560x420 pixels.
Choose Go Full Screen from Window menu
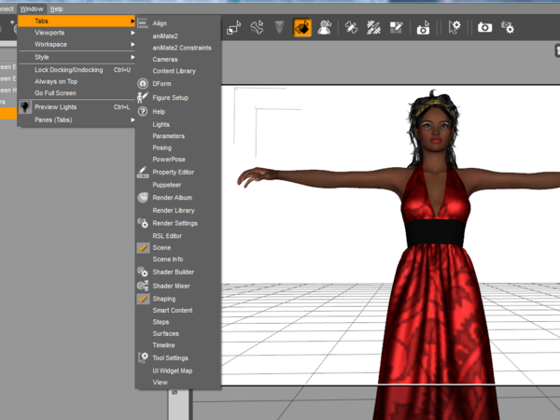pos(77,92)
